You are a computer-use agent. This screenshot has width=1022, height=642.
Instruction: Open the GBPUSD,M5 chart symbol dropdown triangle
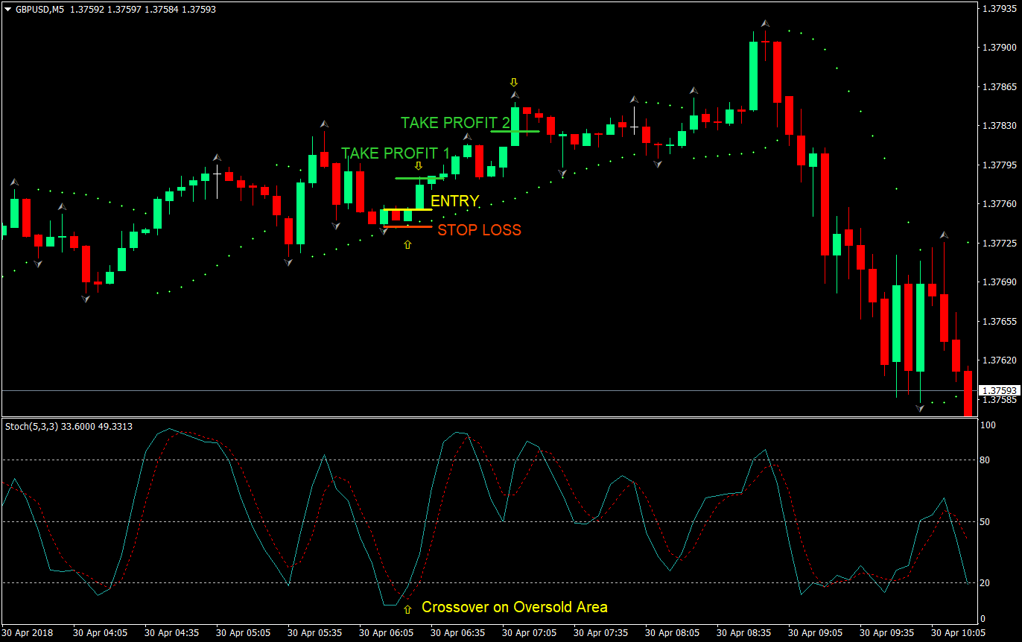pyautogui.click(x=7, y=9)
